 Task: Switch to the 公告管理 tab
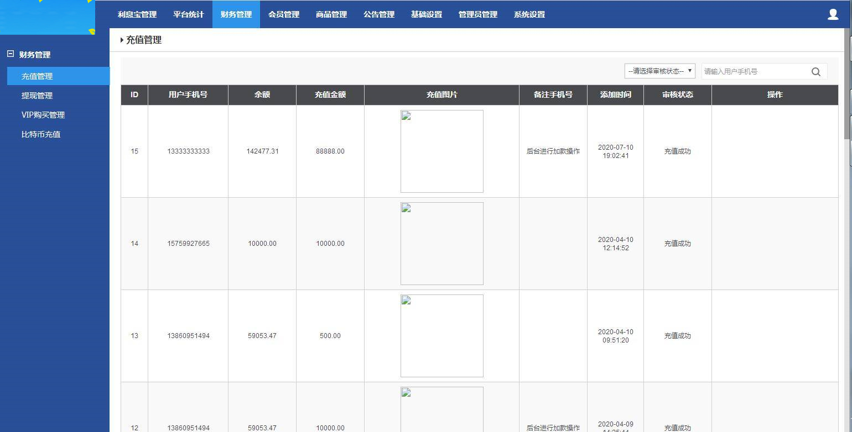[379, 14]
